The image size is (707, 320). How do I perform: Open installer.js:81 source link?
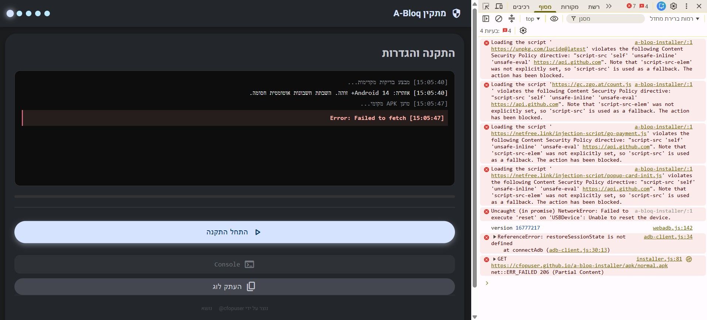[x=659, y=259]
